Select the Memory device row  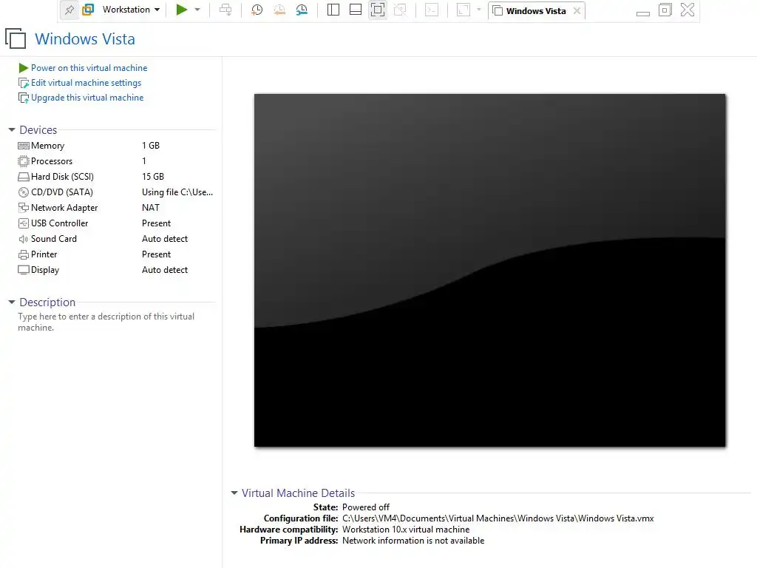coord(116,146)
